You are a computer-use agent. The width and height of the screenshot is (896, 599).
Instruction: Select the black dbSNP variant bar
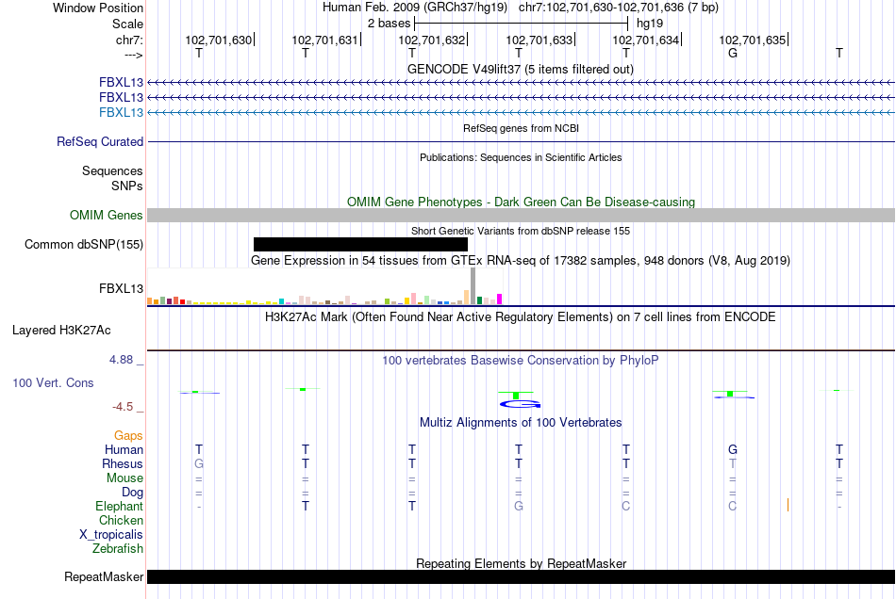click(360, 244)
